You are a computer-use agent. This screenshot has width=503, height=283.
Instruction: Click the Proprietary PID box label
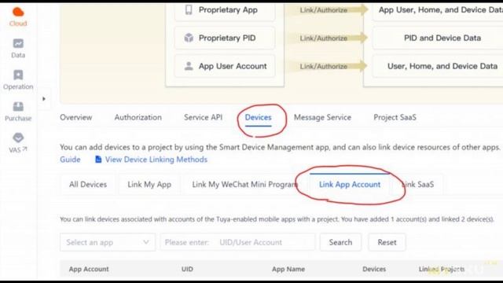227,38
